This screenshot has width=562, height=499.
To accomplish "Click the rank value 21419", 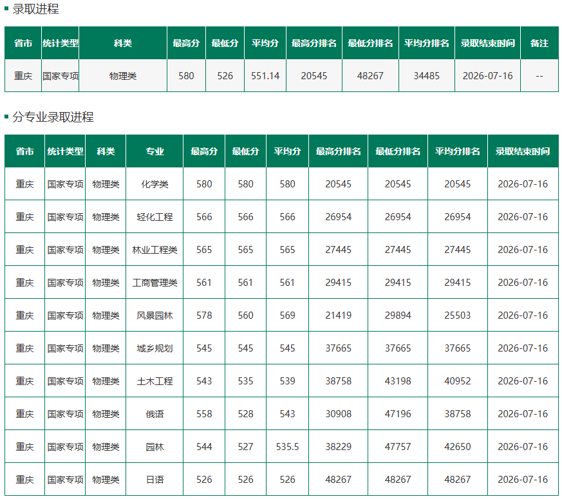I will point(338,315).
